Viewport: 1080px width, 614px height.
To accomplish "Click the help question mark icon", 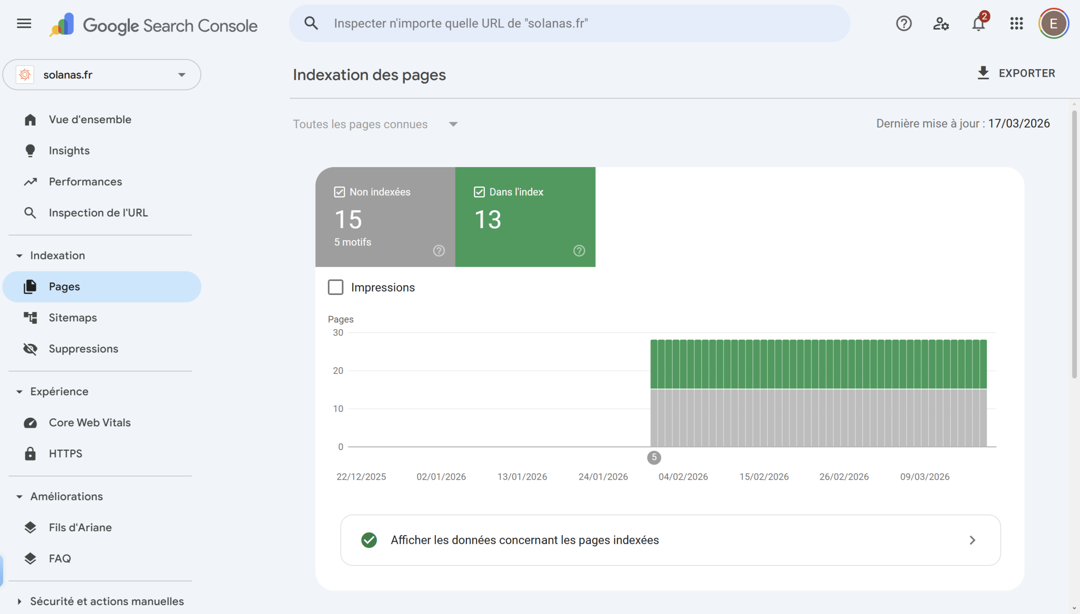I will tap(904, 24).
